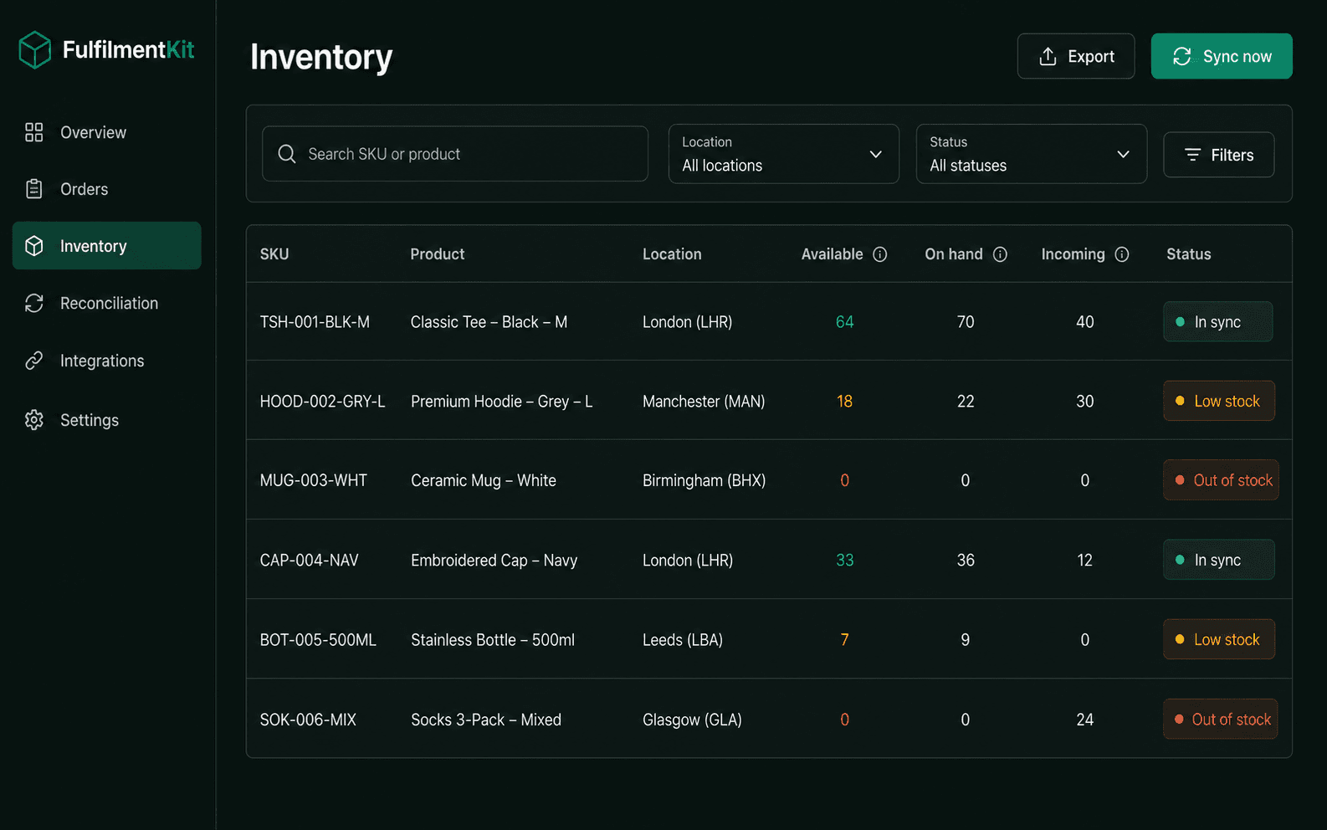Viewport: 1327px width, 830px height.
Task: Click SKU SOK-006-MIX
Action: pos(308,720)
